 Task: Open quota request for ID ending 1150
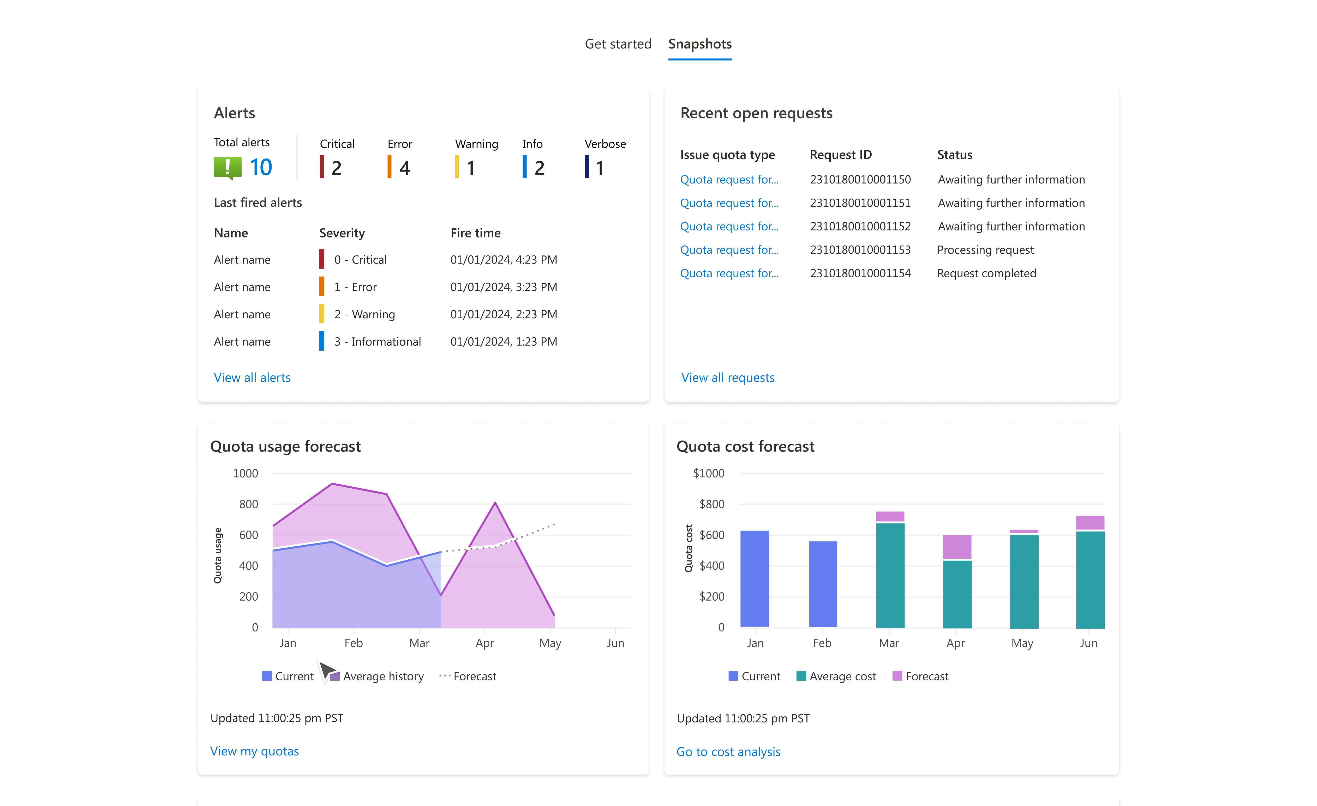(729, 179)
